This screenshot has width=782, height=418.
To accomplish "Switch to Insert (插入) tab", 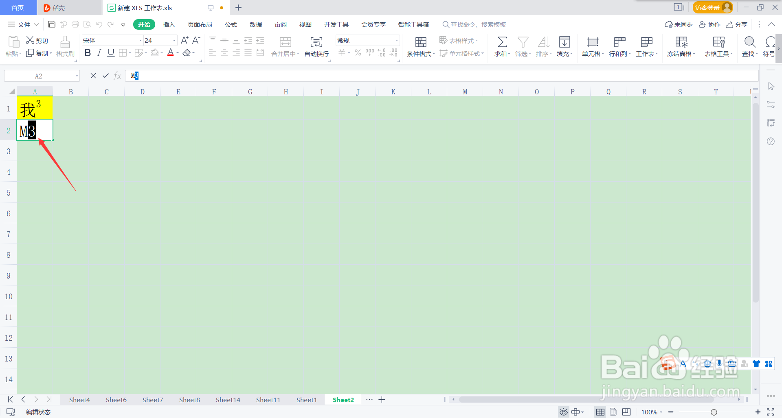I will [x=169, y=24].
